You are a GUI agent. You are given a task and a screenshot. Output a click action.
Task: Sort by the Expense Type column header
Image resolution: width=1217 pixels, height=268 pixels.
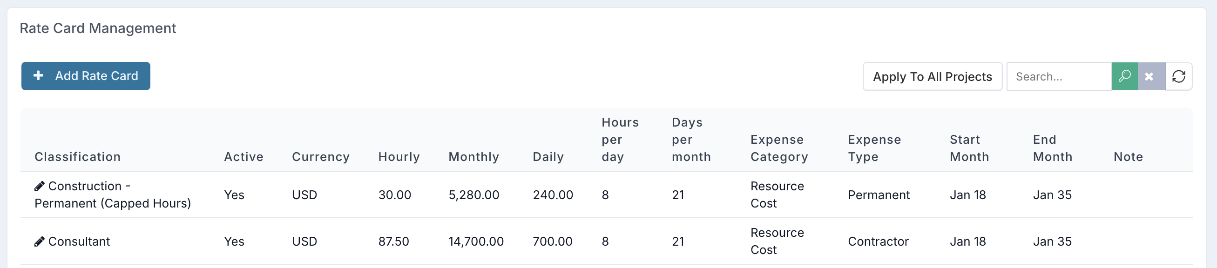(x=874, y=148)
